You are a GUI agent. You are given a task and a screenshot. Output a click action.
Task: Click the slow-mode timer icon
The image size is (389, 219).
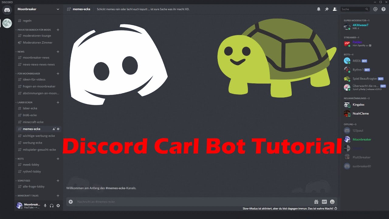click(336, 209)
